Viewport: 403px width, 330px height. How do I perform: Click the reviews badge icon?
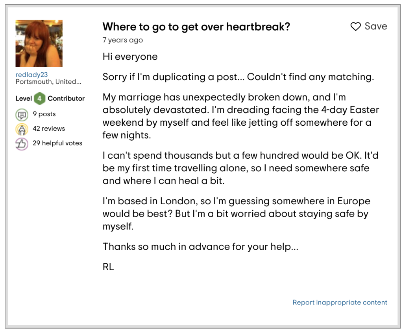click(22, 129)
